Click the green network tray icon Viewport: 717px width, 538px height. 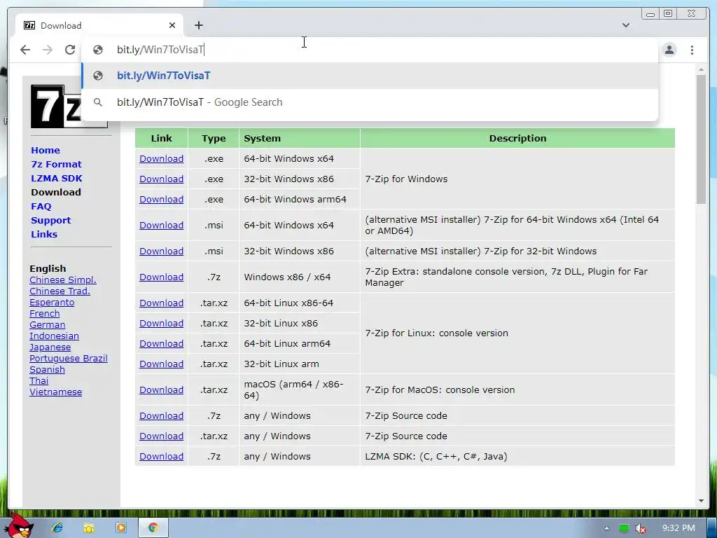(624, 528)
